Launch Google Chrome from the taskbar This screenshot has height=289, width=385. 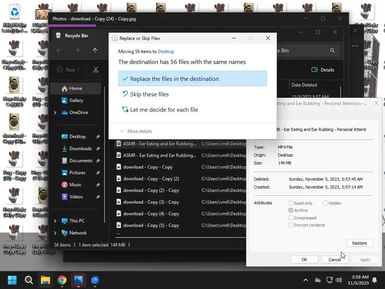(x=62, y=280)
